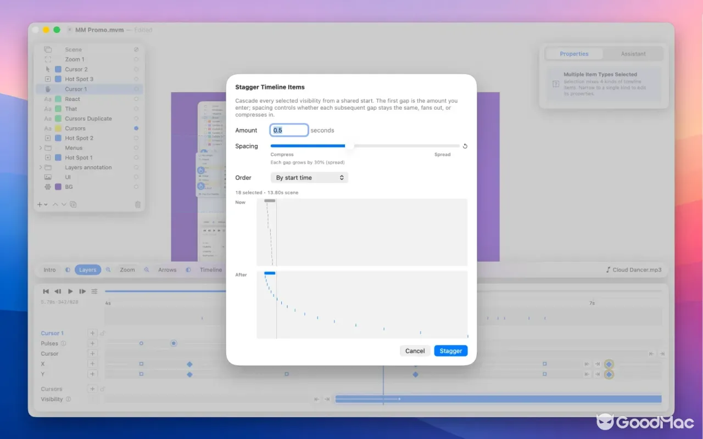This screenshot has height=439, width=703.
Task: Click the info icon next to Visibility
Action: tap(68, 399)
